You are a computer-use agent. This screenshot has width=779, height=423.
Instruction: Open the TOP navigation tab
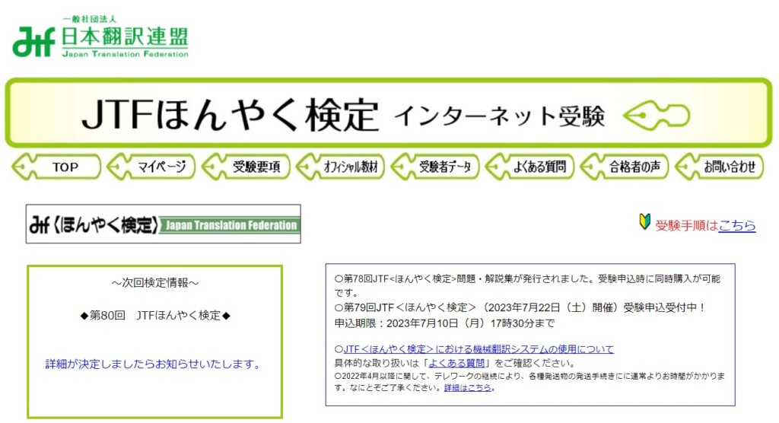click(x=56, y=167)
